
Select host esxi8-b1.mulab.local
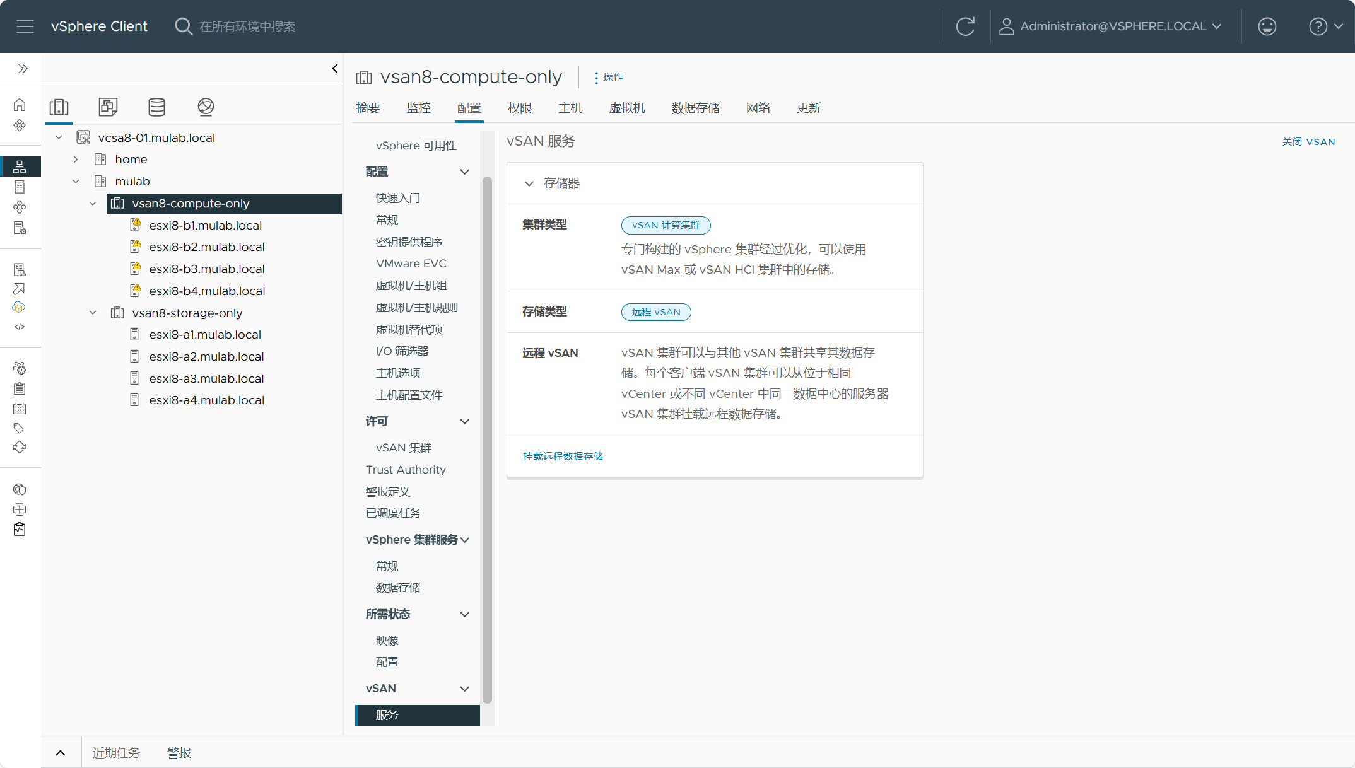pos(206,225)
